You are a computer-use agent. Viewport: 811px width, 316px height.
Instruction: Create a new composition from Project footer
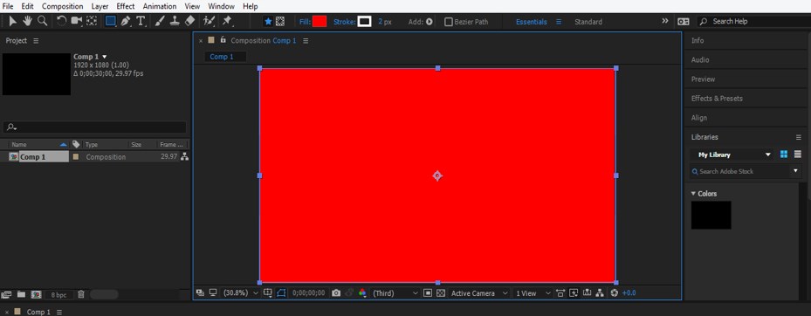36,294
